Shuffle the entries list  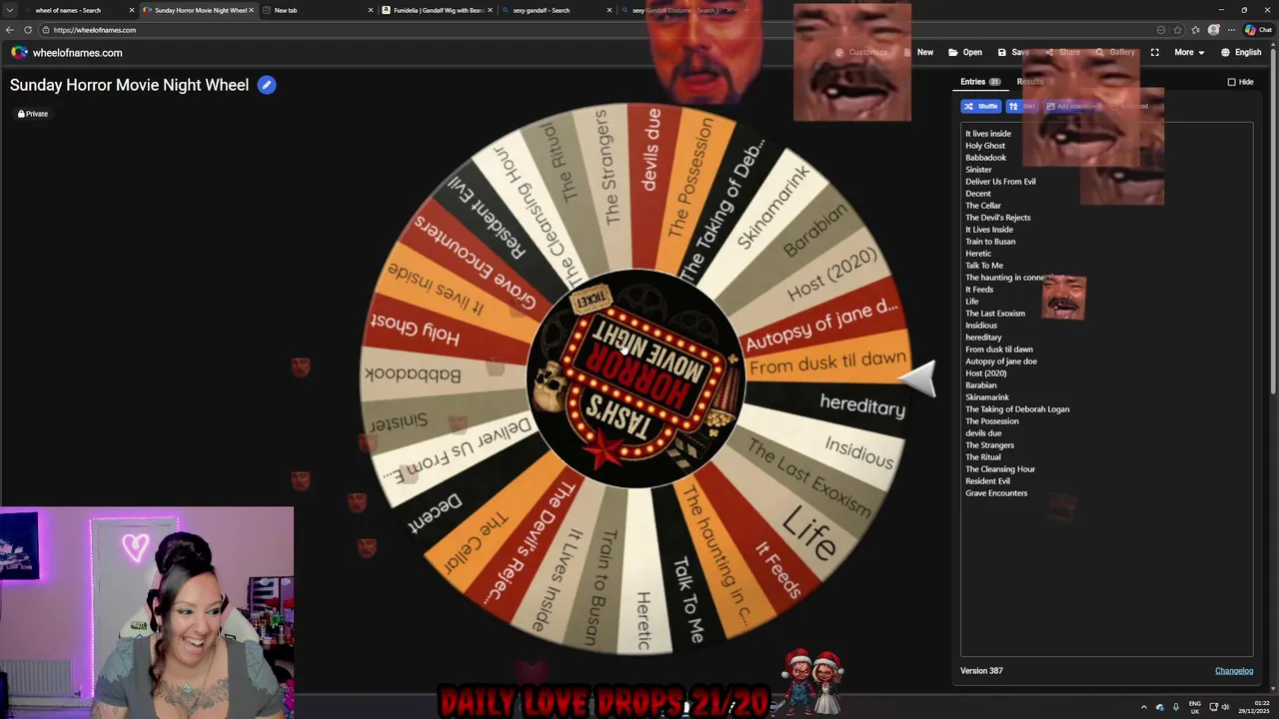(x=980, y=106)
